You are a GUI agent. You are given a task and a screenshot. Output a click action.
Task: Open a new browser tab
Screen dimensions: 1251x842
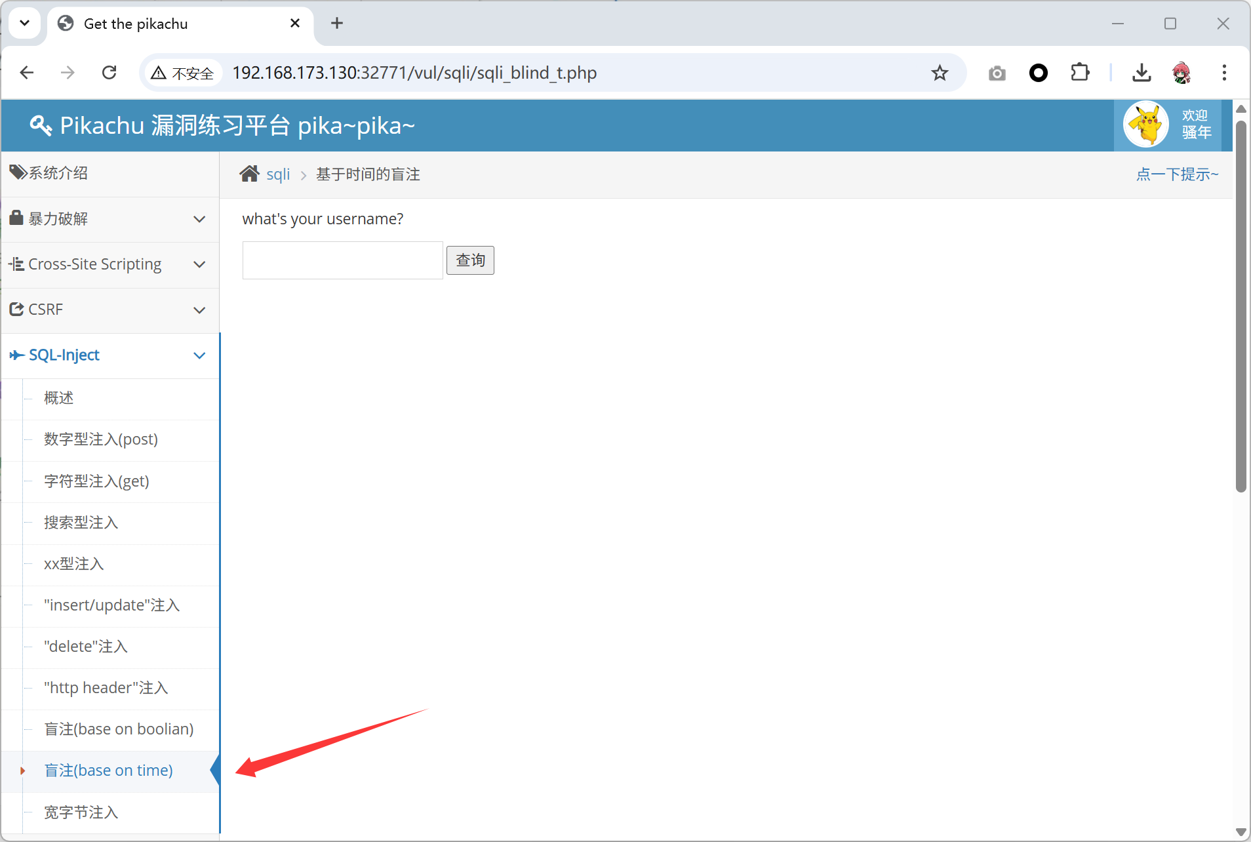337,24
